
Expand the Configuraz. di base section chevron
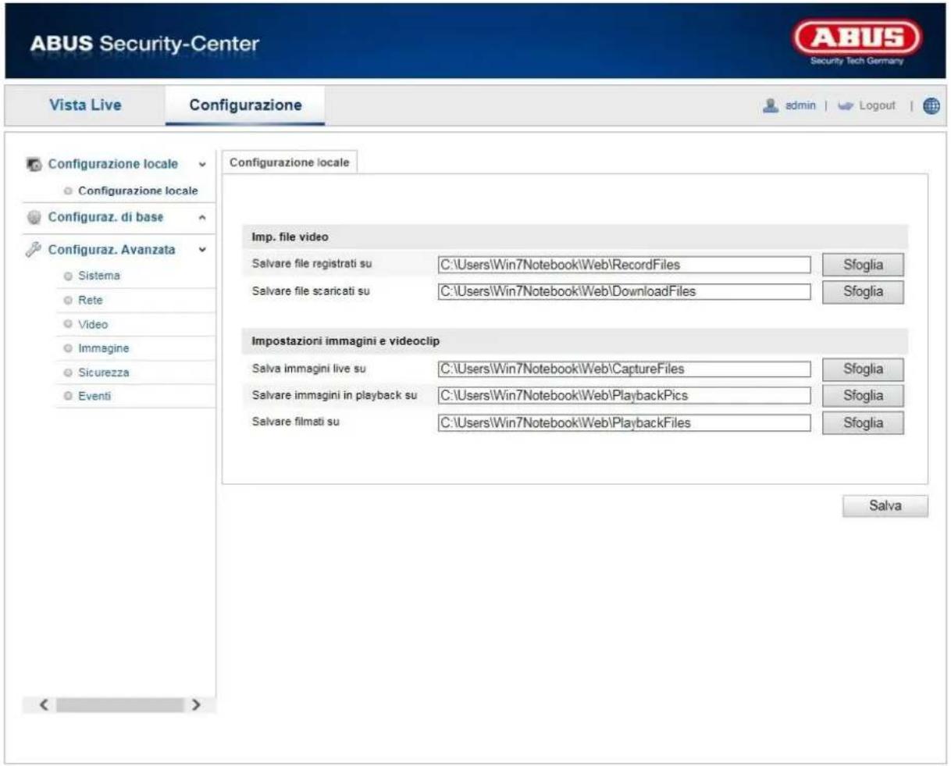(x=202, y=218)
